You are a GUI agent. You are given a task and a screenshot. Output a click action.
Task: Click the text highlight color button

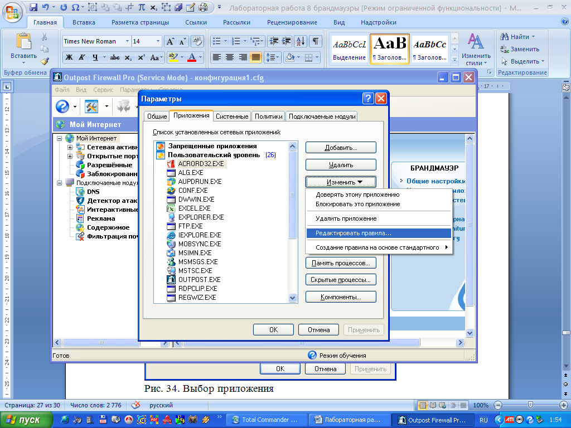point(173,57)
